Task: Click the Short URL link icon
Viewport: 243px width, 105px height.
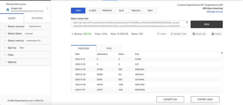Action: (172, 34)
